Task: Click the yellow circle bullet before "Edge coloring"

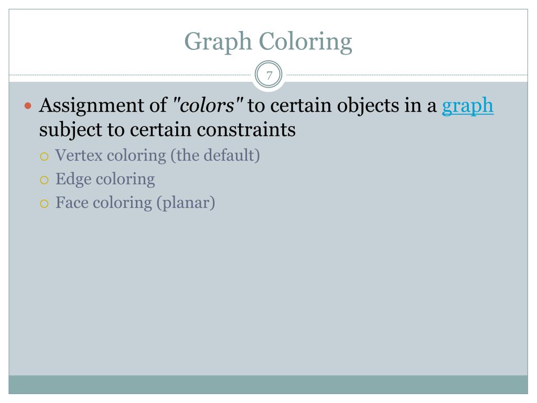Action: tap(44, 181)
